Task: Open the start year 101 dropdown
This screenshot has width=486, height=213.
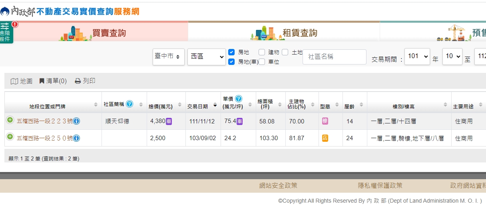Action: pos(417,57)
